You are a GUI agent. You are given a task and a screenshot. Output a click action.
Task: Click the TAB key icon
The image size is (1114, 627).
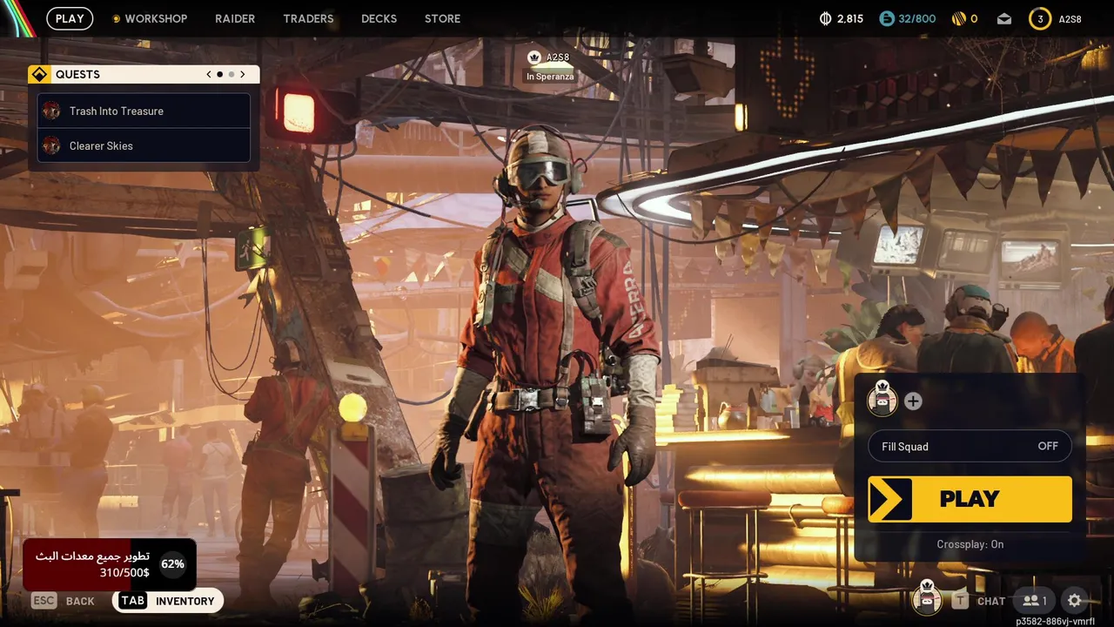point(132,601)
